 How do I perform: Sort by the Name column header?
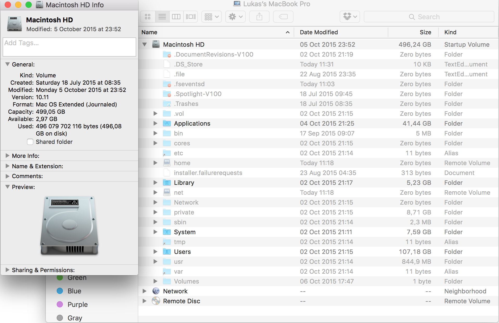pyautogui.click(x=216, y=32)
